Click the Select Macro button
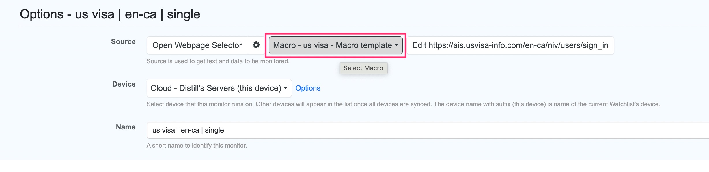Image resolution: width=709 pixels, height=172 pixels. pyautogui.click(x=363, y=68)
